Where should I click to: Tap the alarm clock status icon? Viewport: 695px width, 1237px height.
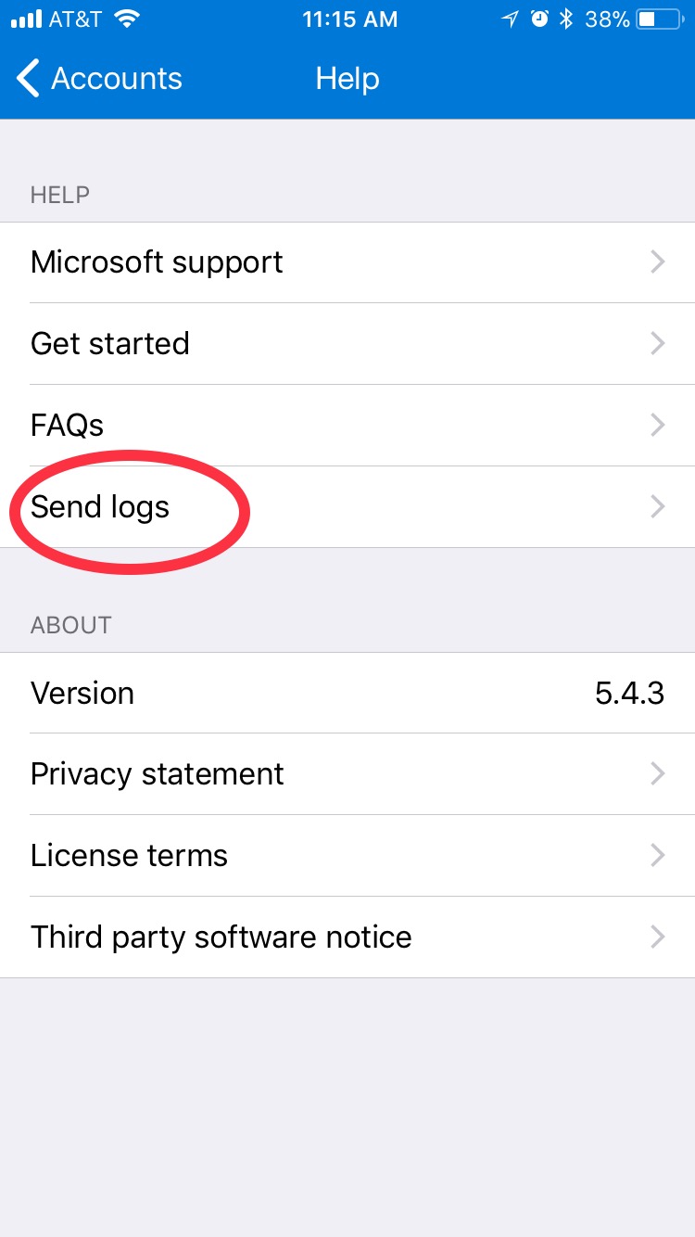[x=540, y=19]
